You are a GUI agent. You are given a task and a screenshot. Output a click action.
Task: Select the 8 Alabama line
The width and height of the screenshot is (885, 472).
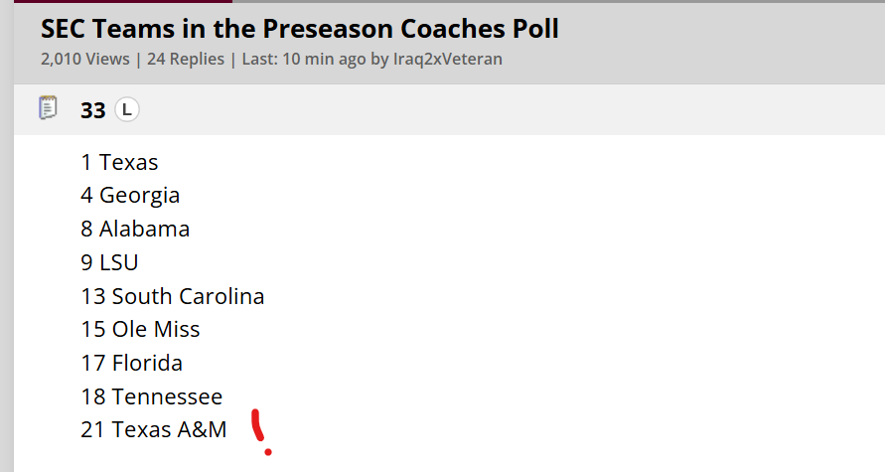[135, 229]
